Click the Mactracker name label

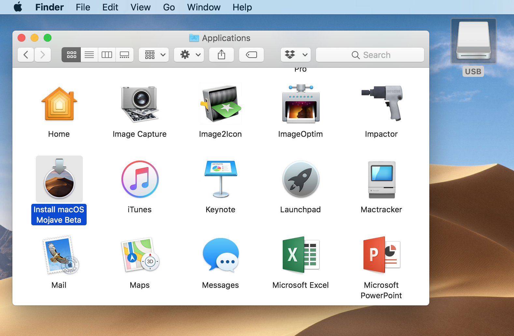click(381, 209)
